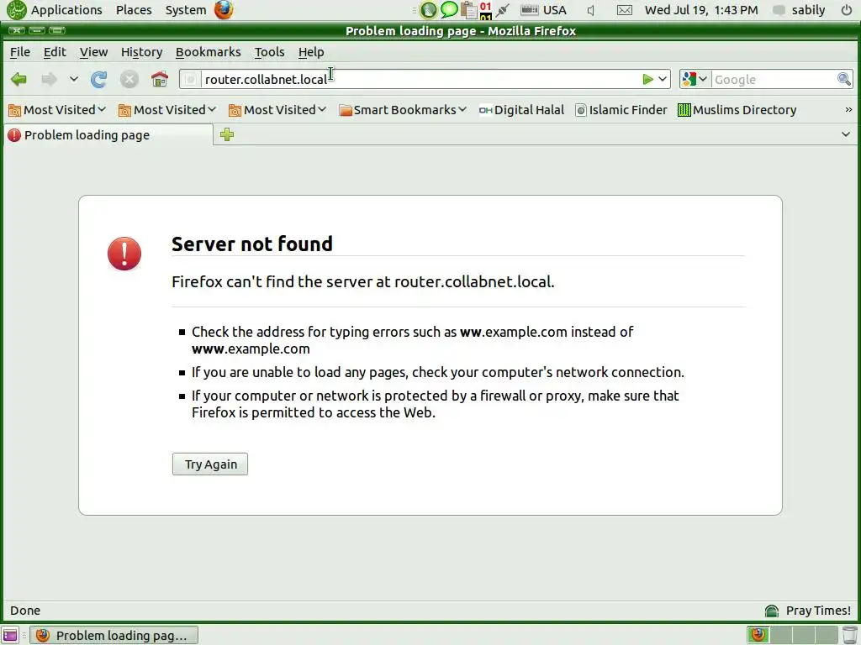Click the sabily user name in the panel

pos(808,10)
